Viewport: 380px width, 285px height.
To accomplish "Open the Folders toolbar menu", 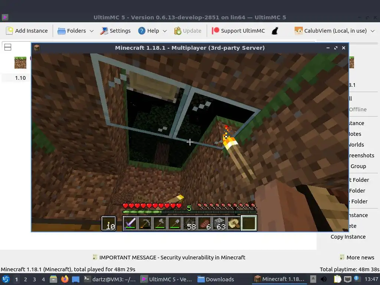I will point(75,31).
